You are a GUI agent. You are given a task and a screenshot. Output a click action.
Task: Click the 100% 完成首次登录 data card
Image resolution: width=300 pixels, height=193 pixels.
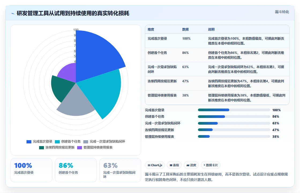(x=31, y=170)
